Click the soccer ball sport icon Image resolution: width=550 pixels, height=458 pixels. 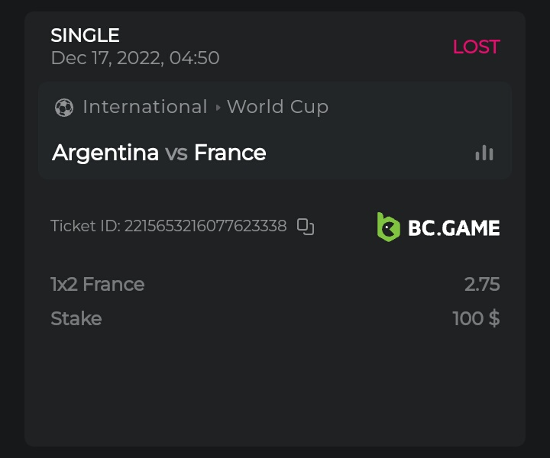point(64,108)
